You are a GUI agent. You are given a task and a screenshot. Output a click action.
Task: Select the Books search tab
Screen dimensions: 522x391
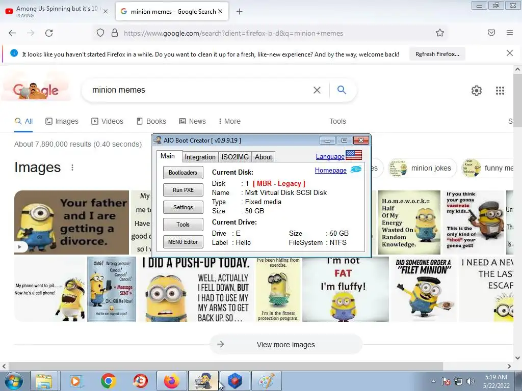pos(151,121)
